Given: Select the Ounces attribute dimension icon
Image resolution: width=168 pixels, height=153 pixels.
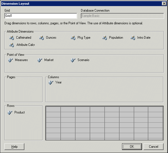Looking at the screenshot, I should point(42,38).
